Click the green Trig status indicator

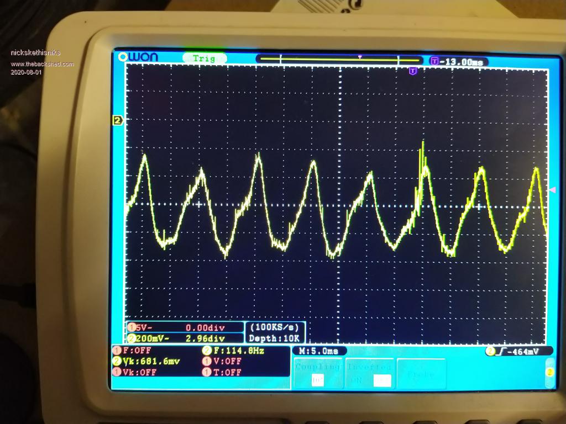click(205, 59)
